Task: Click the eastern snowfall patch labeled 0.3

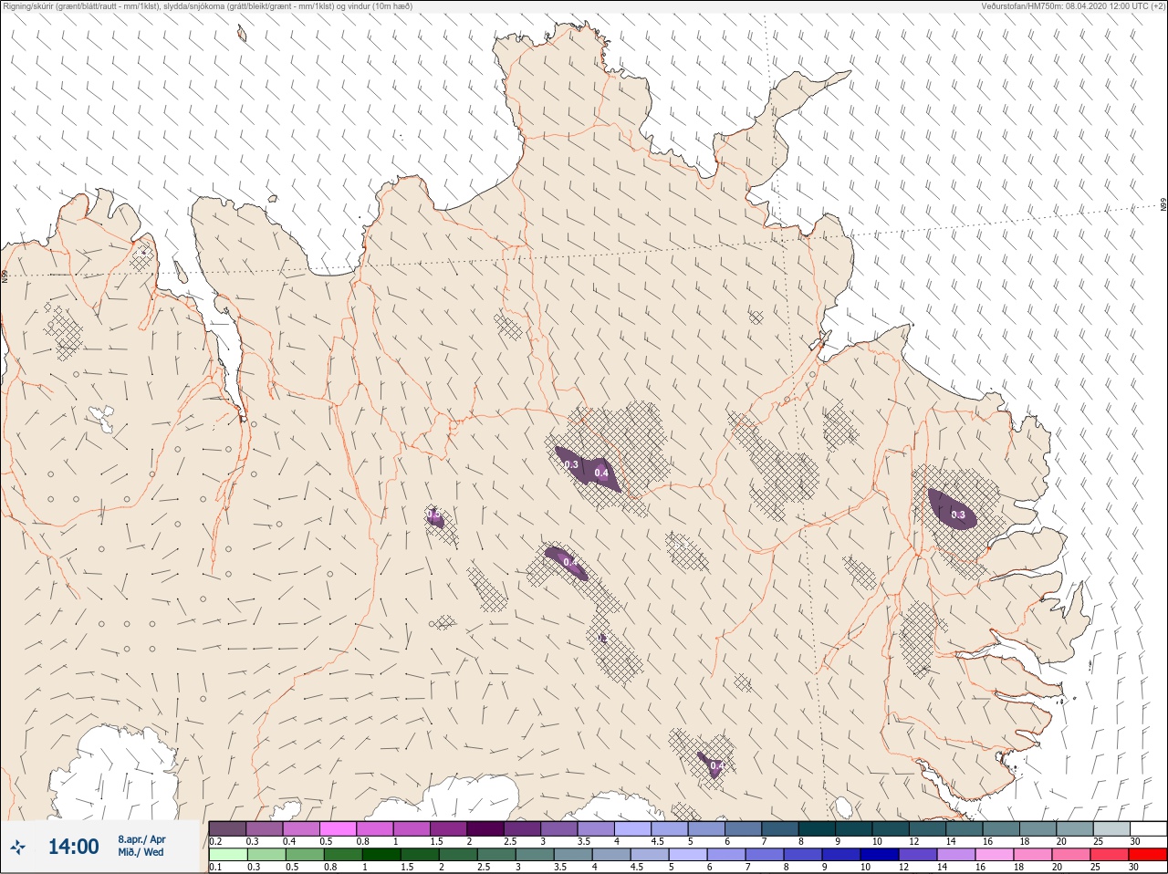Action: click(x=952, y=510)
